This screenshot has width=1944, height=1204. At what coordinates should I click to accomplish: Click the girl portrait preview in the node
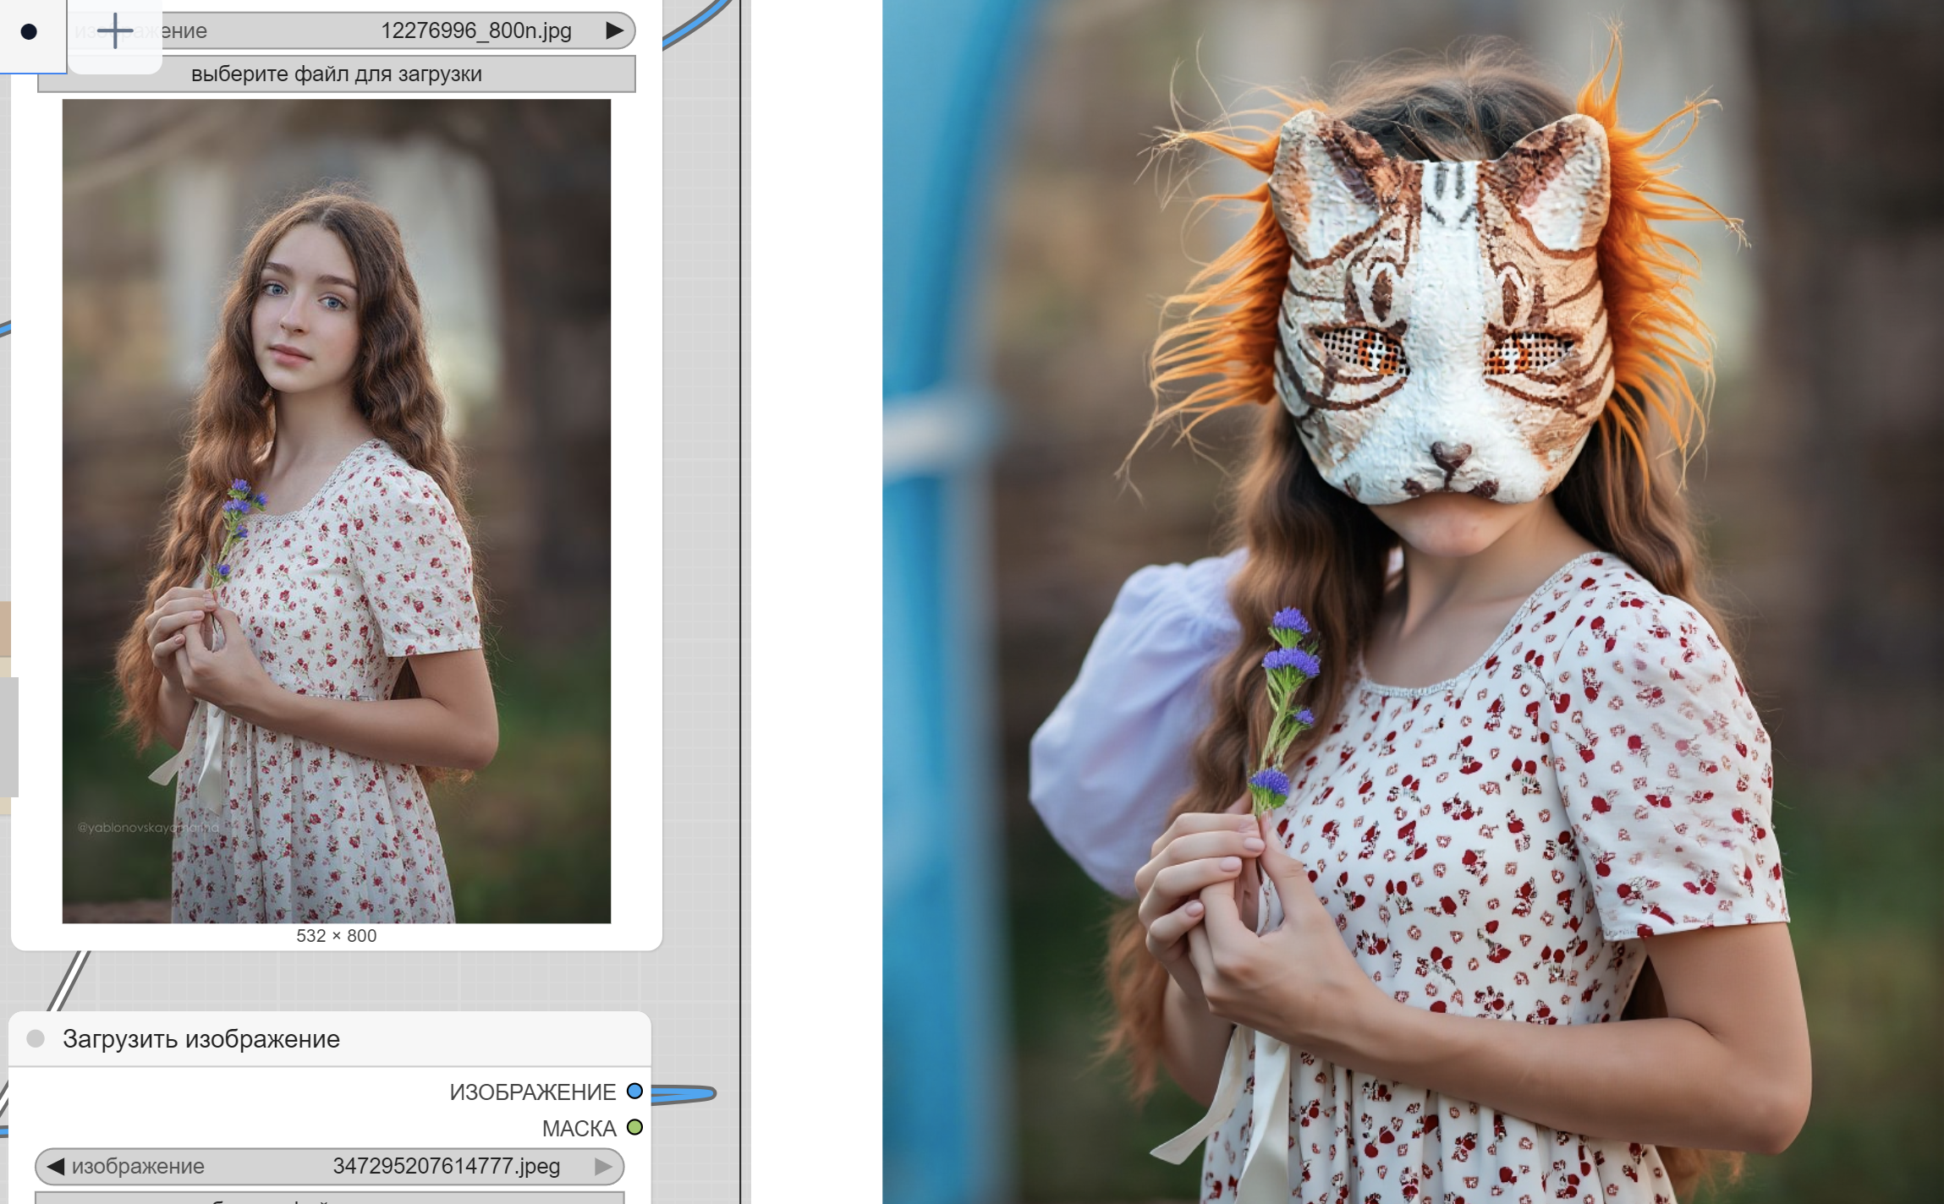[x=336, y=511]
